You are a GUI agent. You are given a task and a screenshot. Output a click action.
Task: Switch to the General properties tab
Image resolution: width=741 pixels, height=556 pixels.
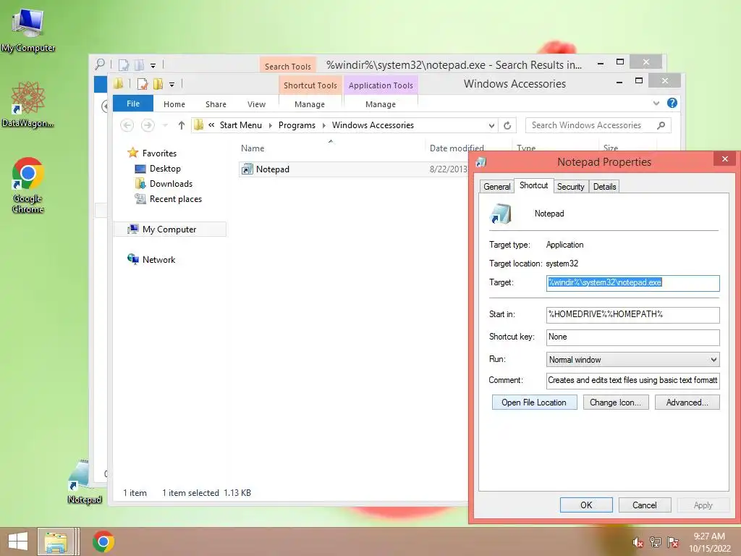[x=496, y=187]
